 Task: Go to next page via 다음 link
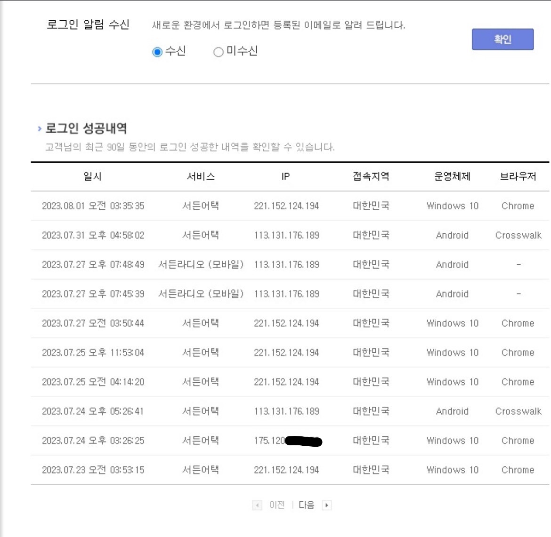pyautogui.click(x=306, y=505)
